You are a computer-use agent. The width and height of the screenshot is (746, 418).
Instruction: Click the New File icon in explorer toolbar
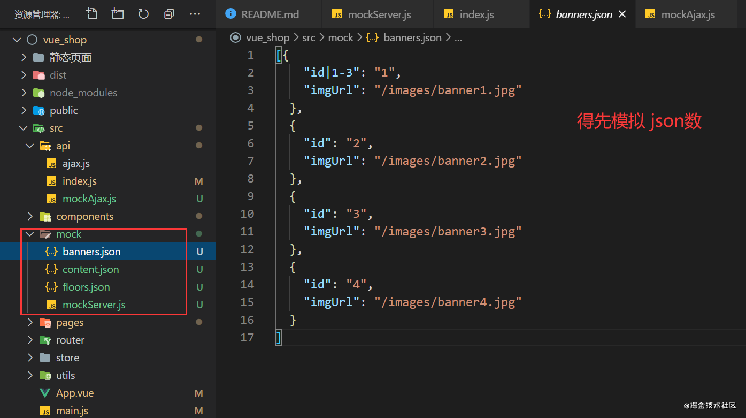pos(92,14)
